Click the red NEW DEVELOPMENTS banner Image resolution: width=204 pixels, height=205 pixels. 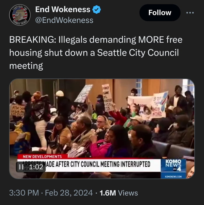click(43, 157)
